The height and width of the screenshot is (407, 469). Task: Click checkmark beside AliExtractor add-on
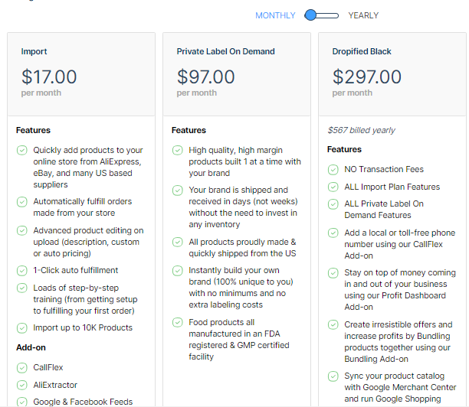22,385
